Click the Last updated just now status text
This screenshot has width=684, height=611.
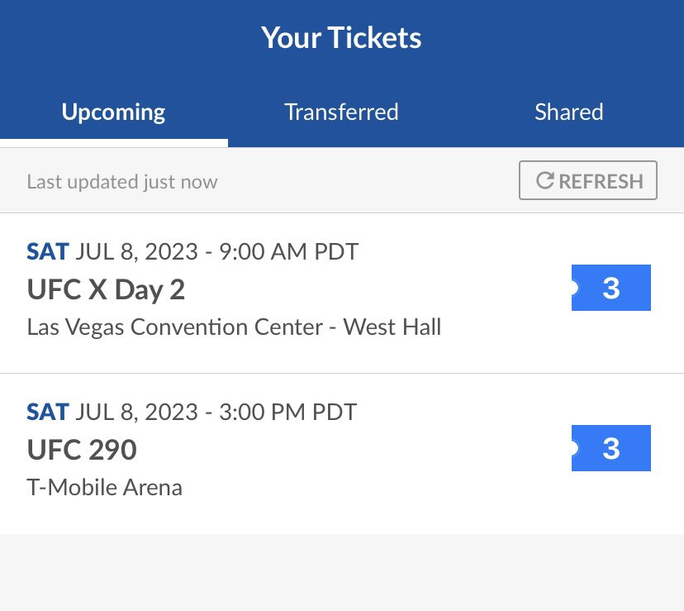coord(122,182)
